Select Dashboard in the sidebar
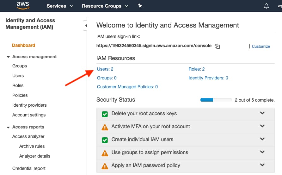The image size is (282, 175). click(24, 45)
